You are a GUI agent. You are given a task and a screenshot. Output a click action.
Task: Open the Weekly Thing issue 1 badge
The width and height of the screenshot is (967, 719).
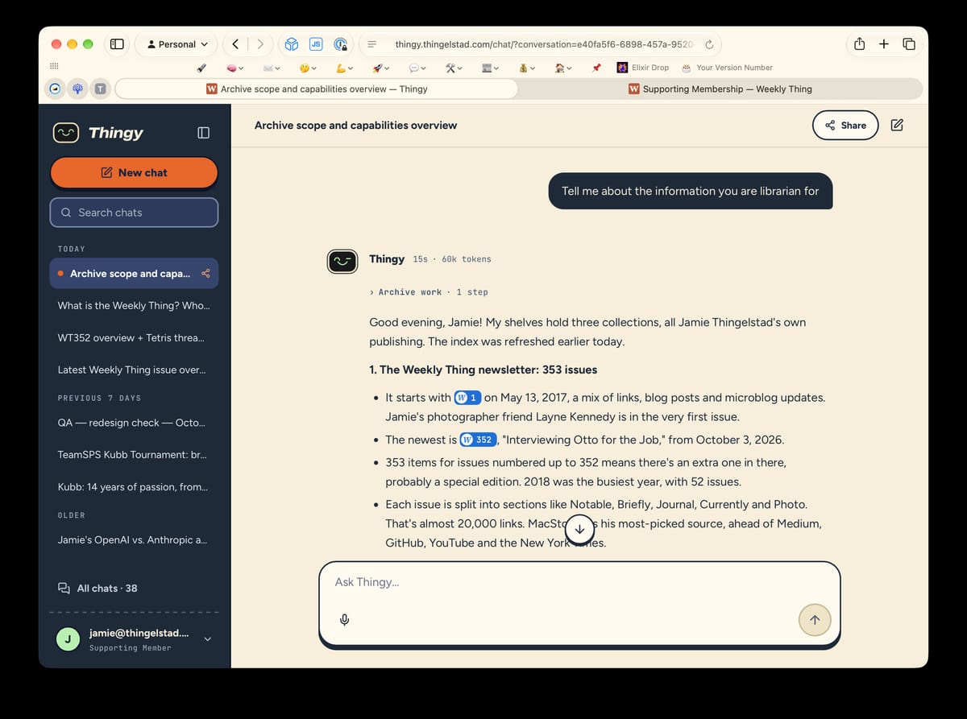[468, 398]
